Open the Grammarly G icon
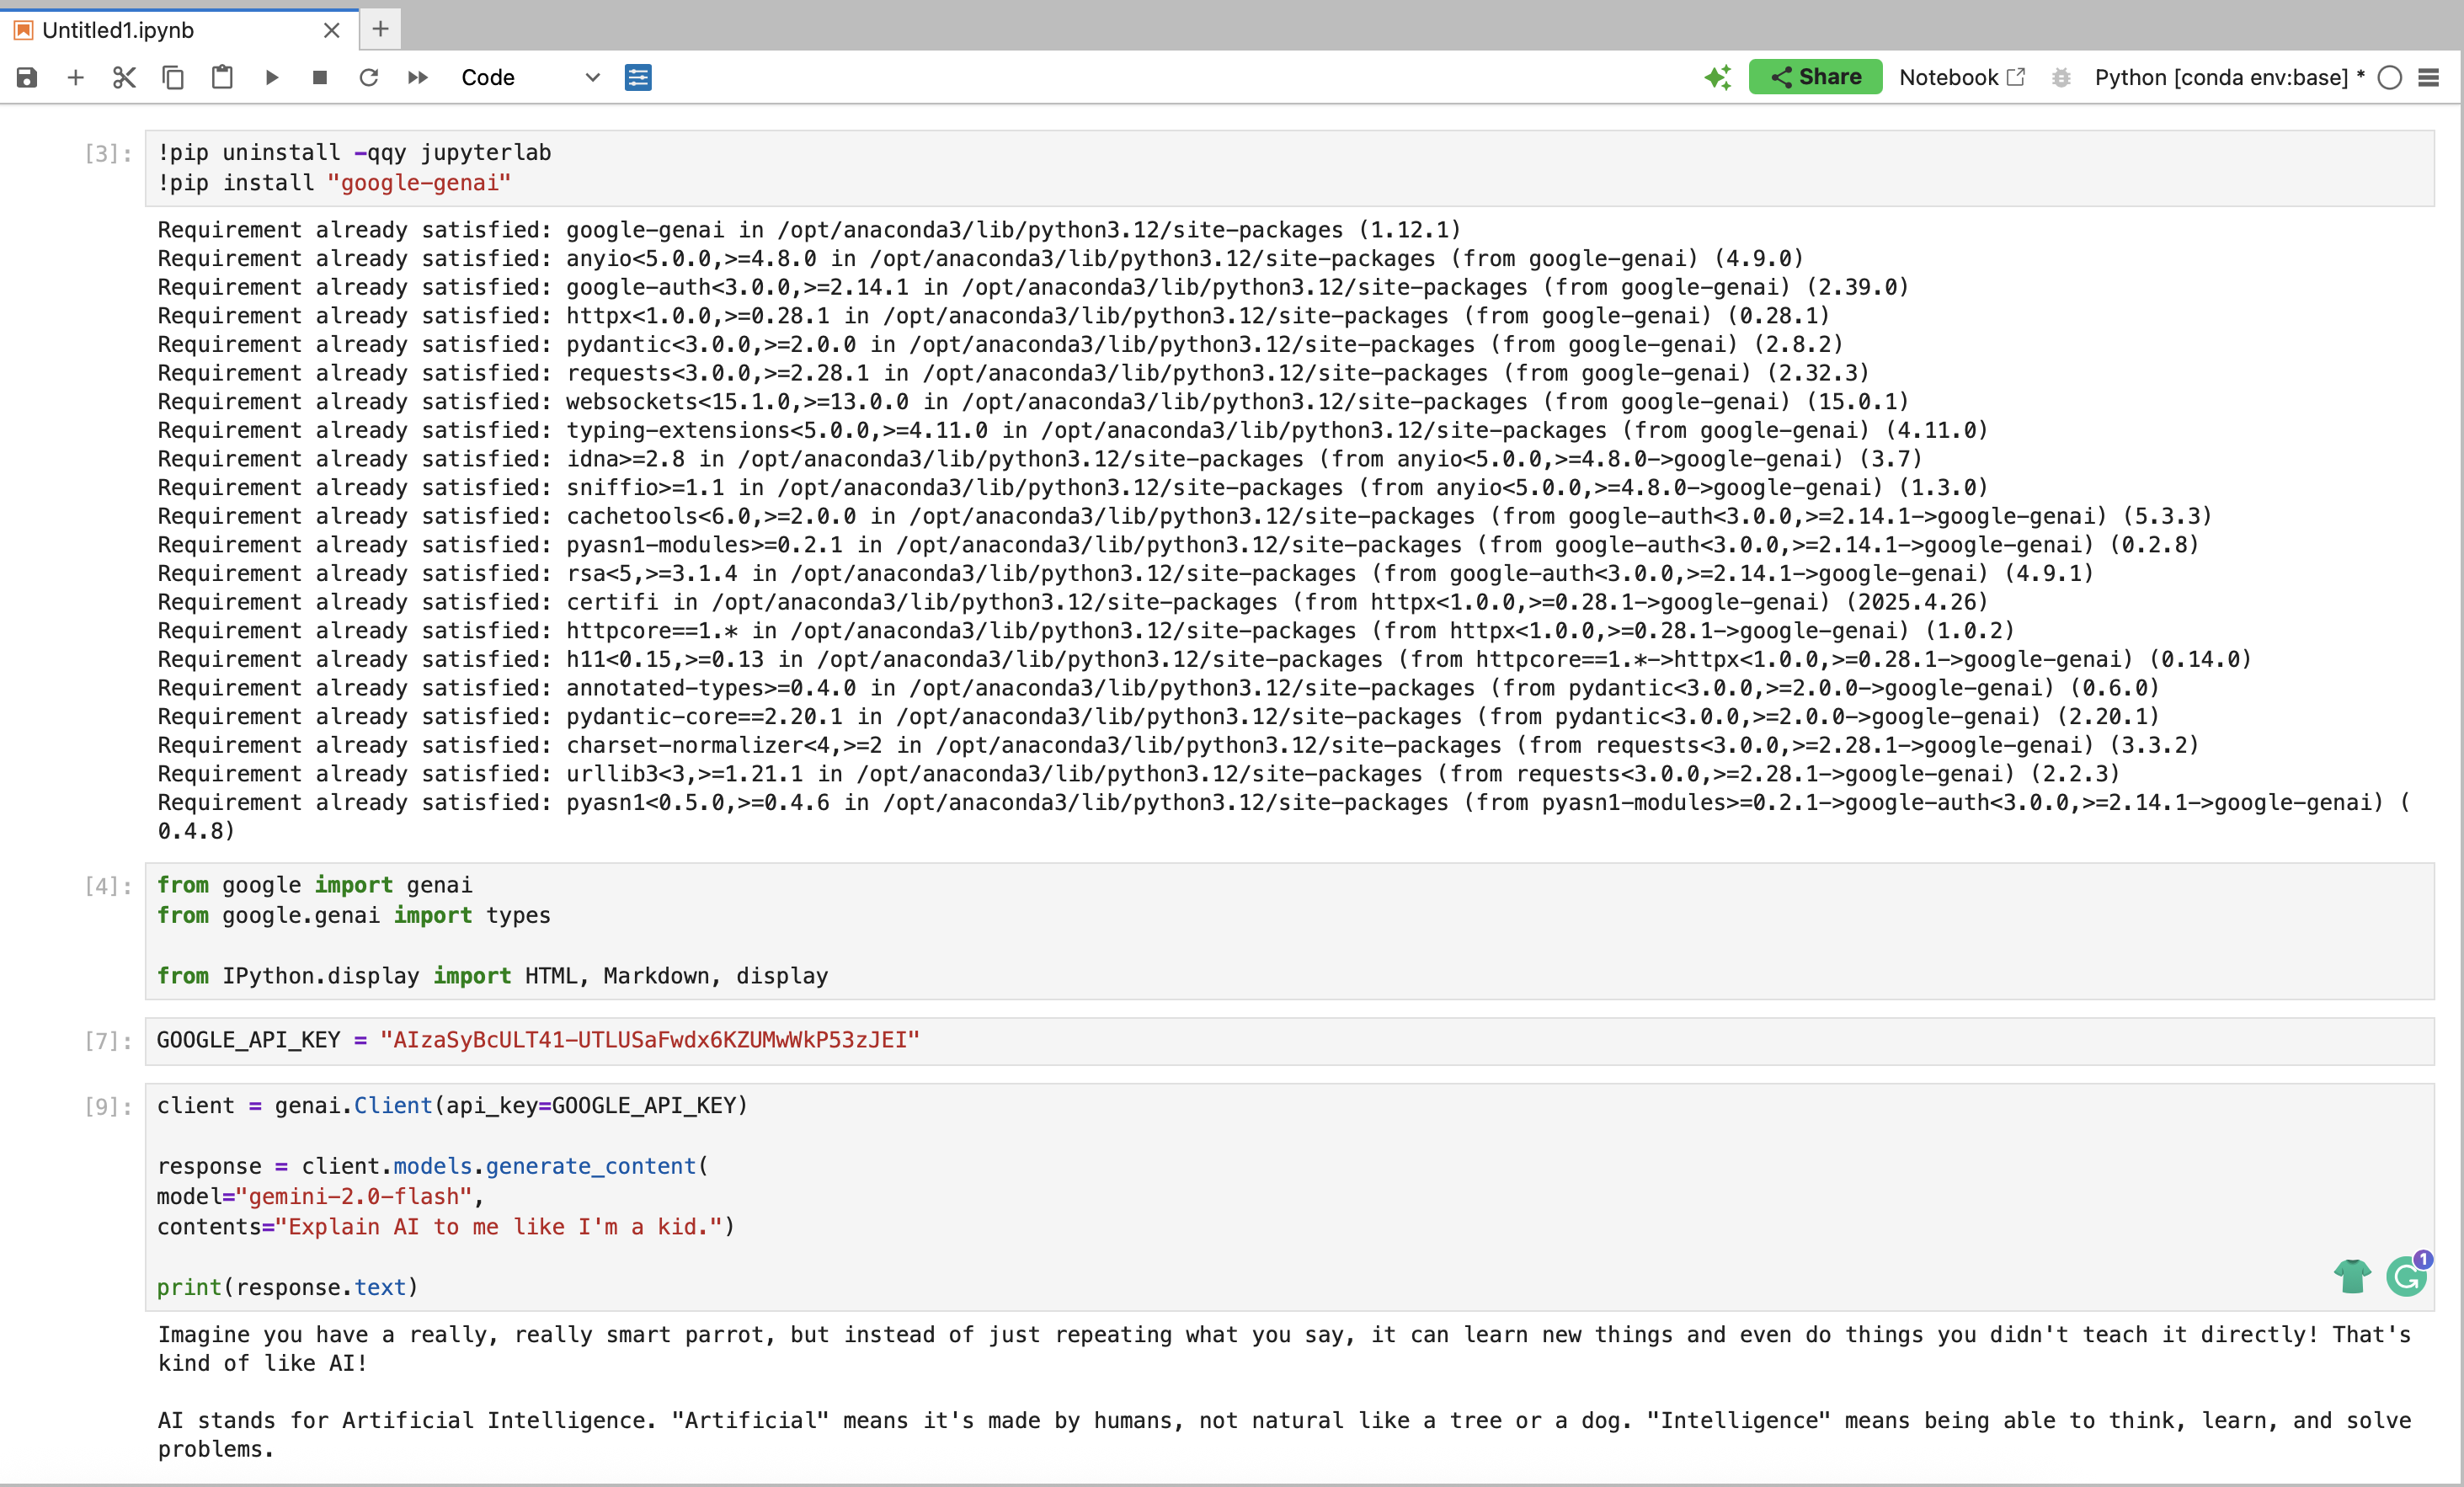This screenshot has width=2464, height=1487. click(x=2407, y=1276)
